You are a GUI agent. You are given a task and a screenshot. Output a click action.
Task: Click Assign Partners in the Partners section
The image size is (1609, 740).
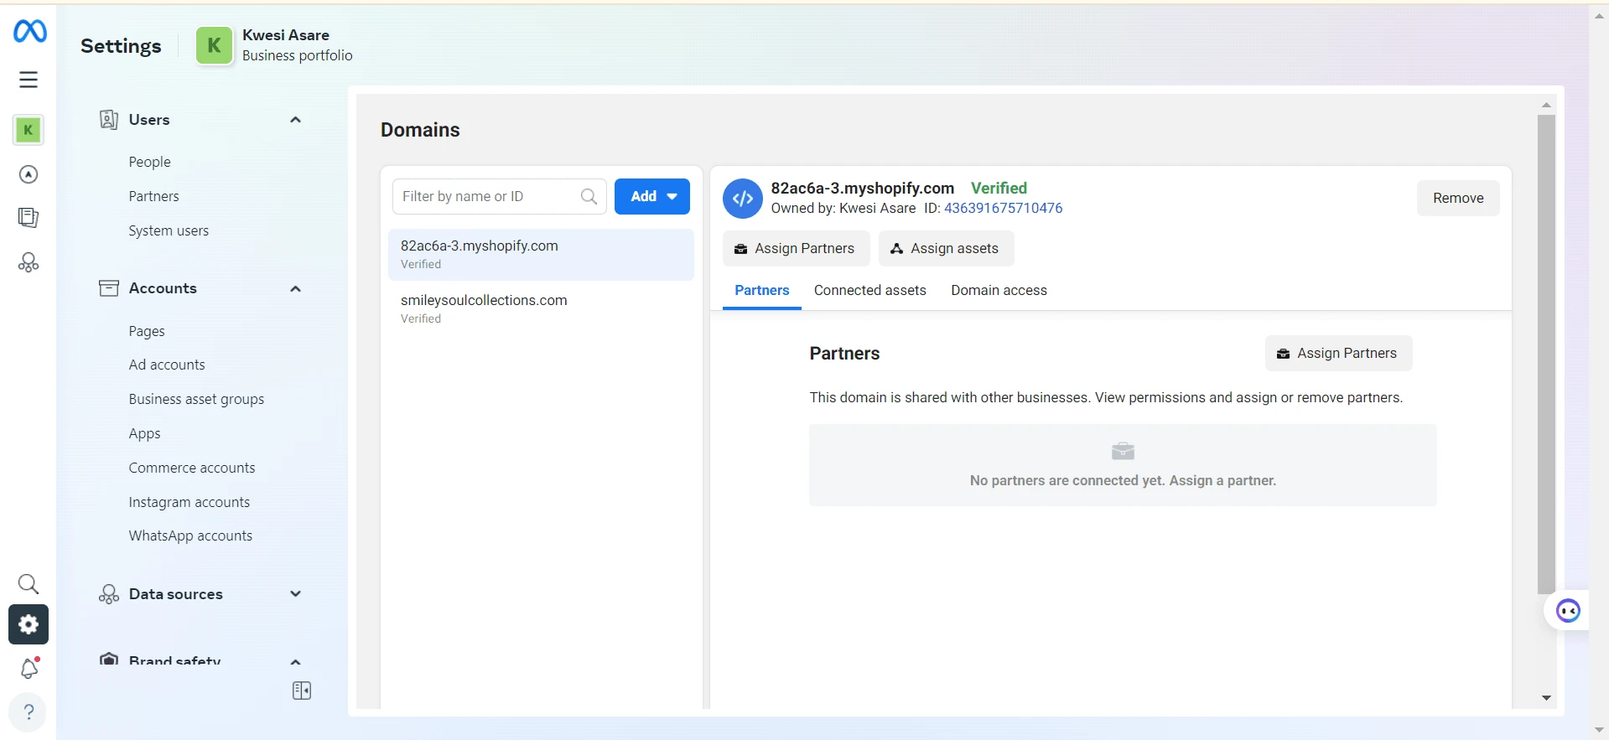(x=1338, y=354)
